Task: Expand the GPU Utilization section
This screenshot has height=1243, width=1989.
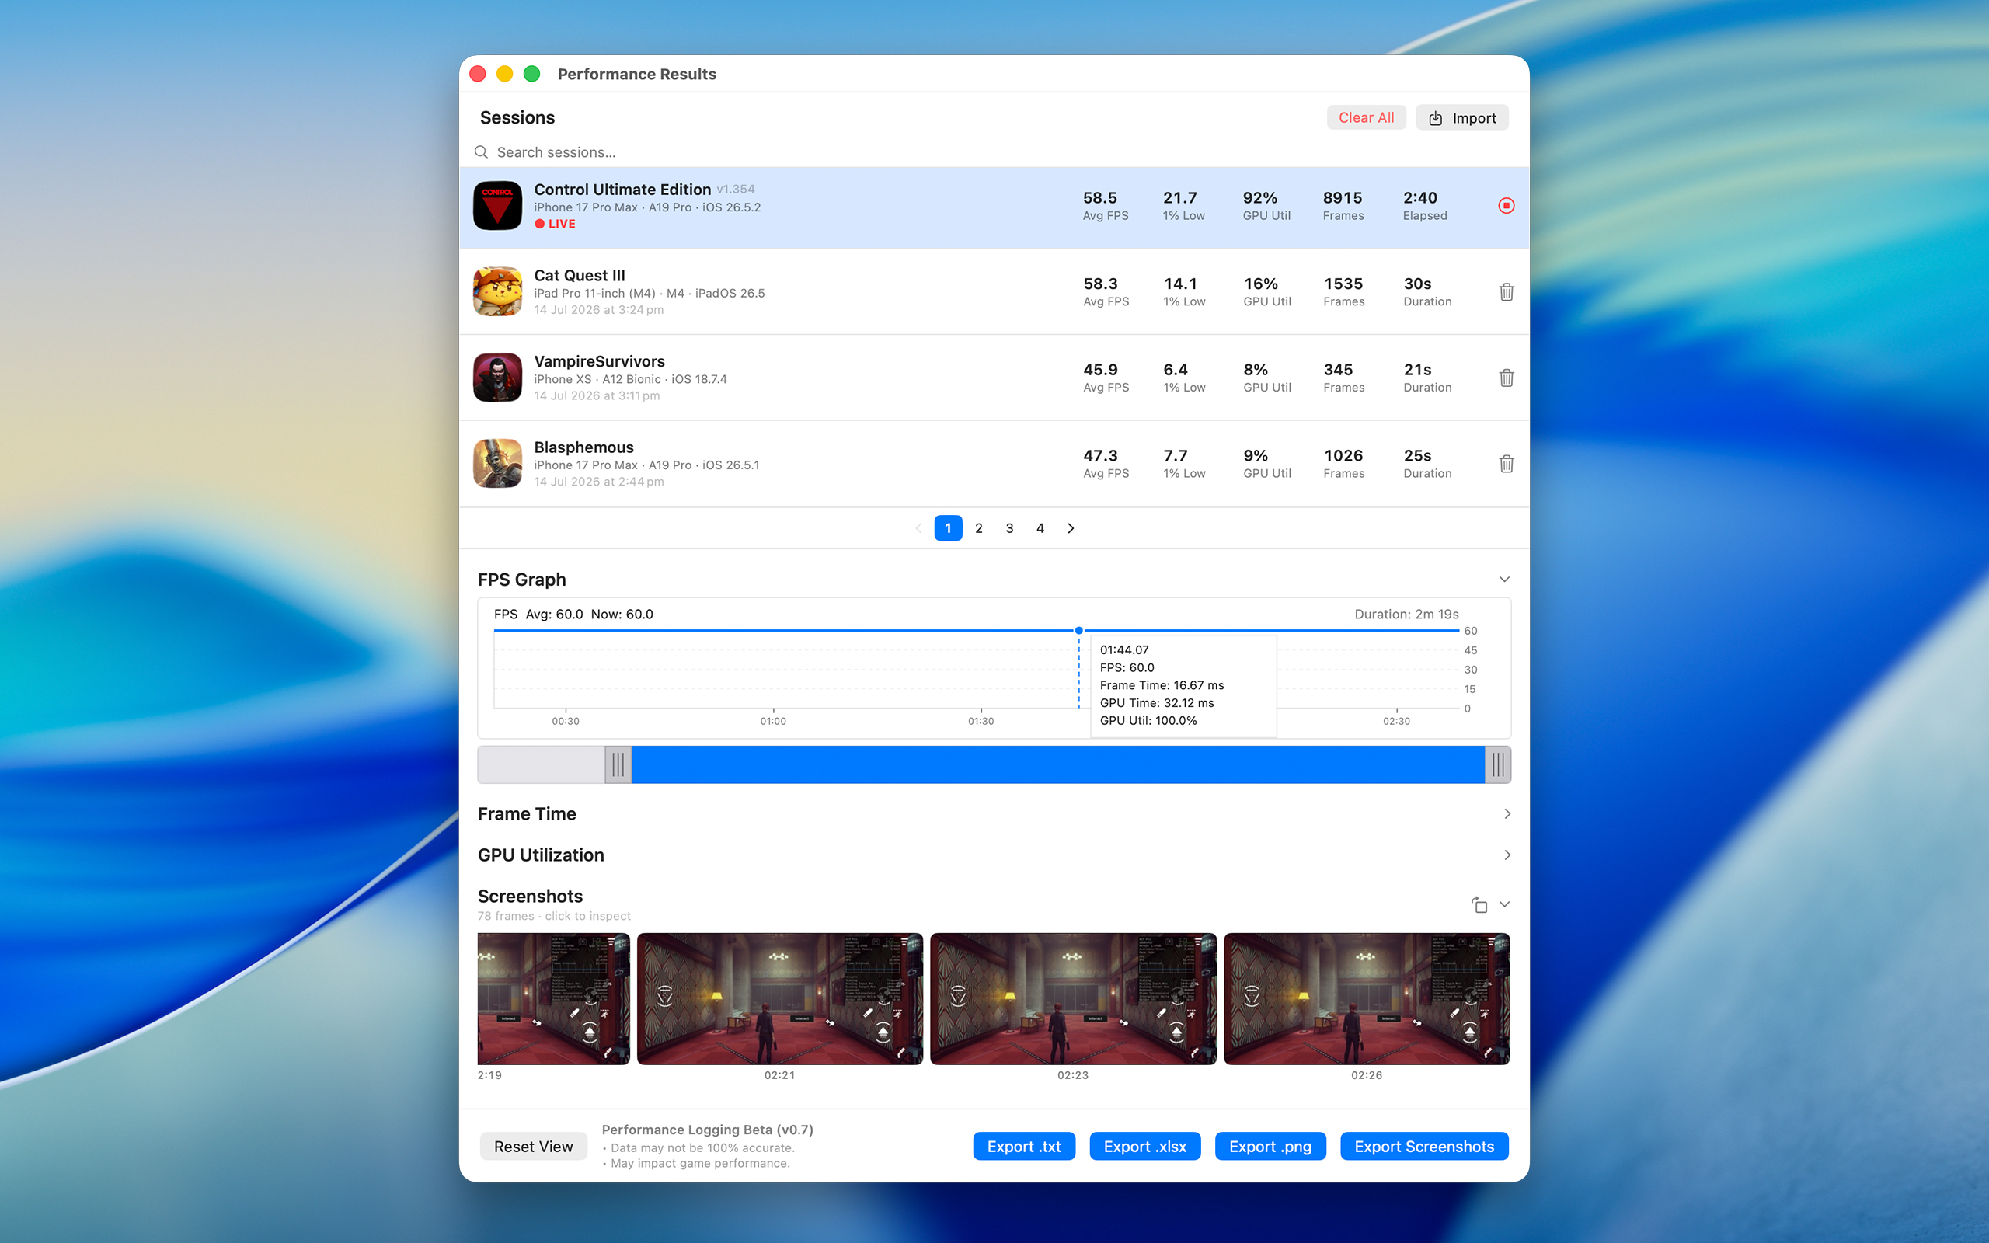Action: [x=1507, y=855]
